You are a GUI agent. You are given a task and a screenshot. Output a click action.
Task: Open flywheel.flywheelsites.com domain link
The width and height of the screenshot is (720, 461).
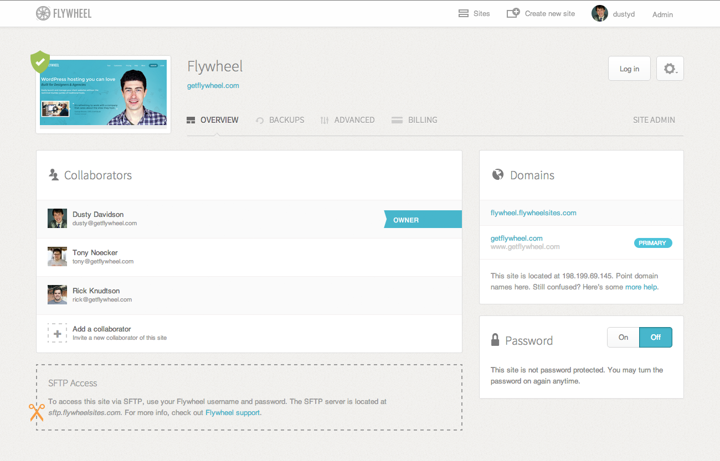click(x=533, y=213)
